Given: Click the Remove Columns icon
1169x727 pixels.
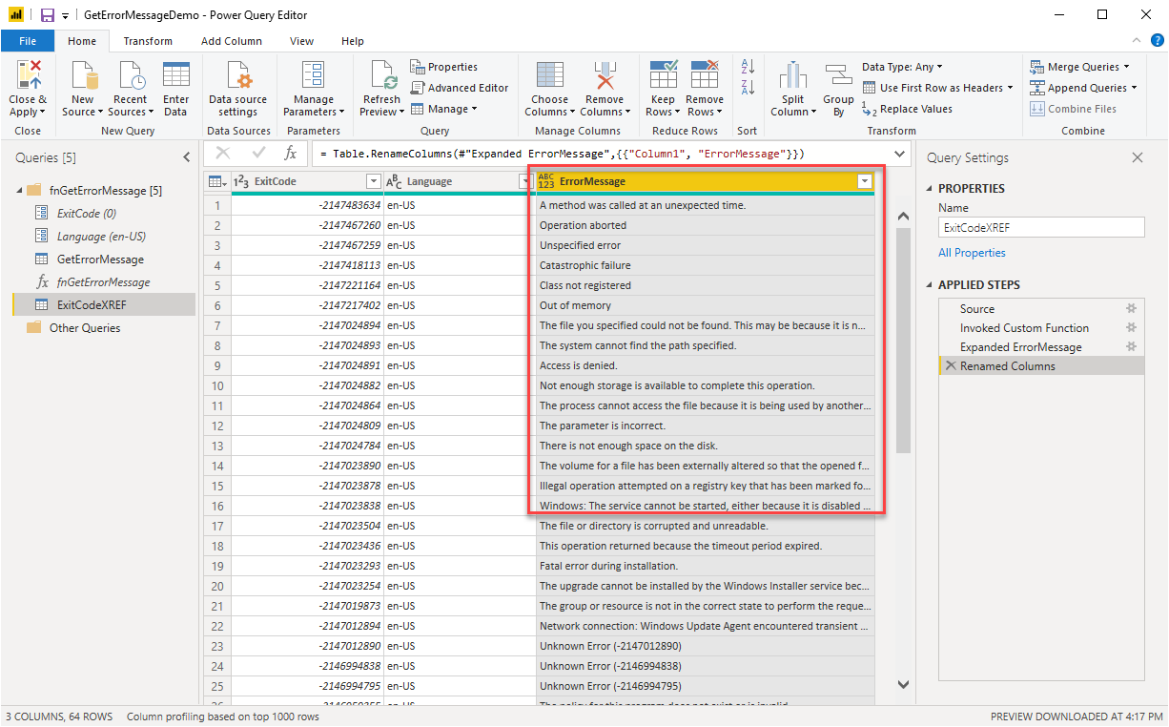Looking at the screenshot, I should [605, 75].
